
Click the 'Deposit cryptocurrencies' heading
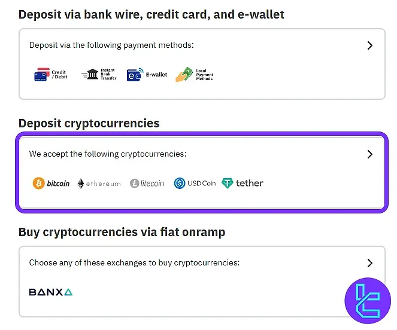pos(89,123)
